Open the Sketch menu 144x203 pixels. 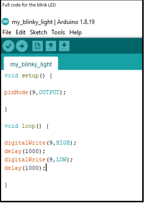[39, 32]
